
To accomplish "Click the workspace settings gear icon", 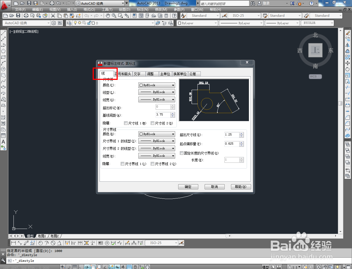I will 54,23.
